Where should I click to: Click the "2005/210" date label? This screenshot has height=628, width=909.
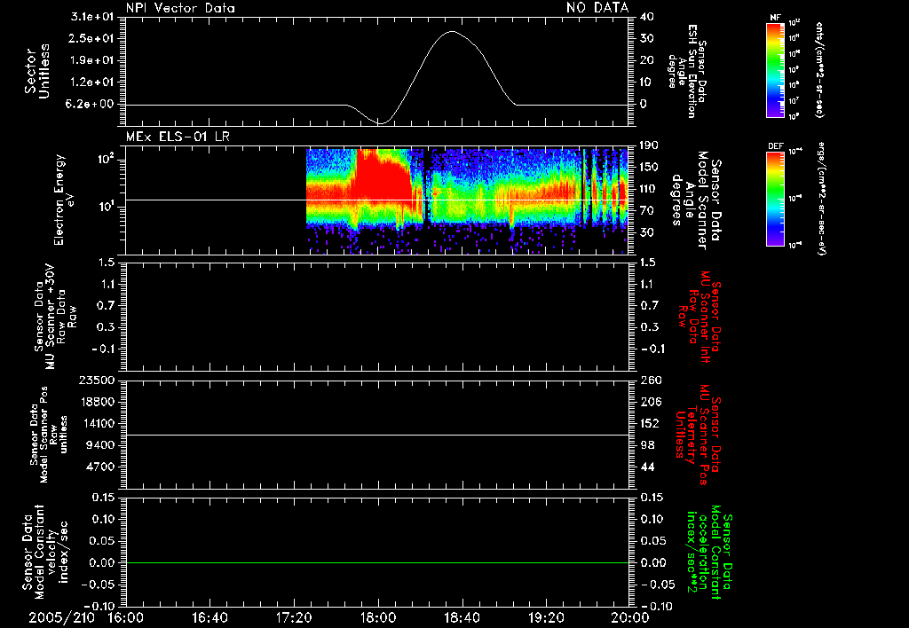(61, 617)
